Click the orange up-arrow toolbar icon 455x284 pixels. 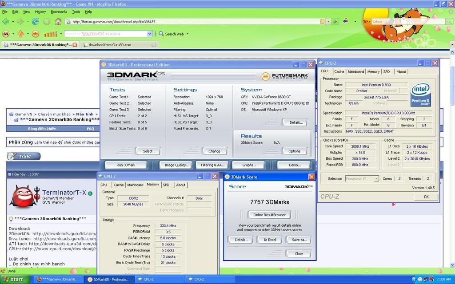20,34
